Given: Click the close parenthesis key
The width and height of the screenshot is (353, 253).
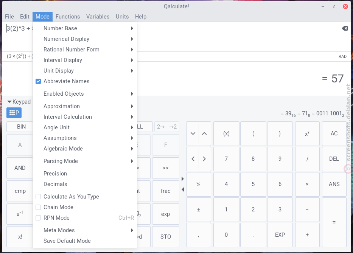Looking at the screenshot, I should click(280, 133).
